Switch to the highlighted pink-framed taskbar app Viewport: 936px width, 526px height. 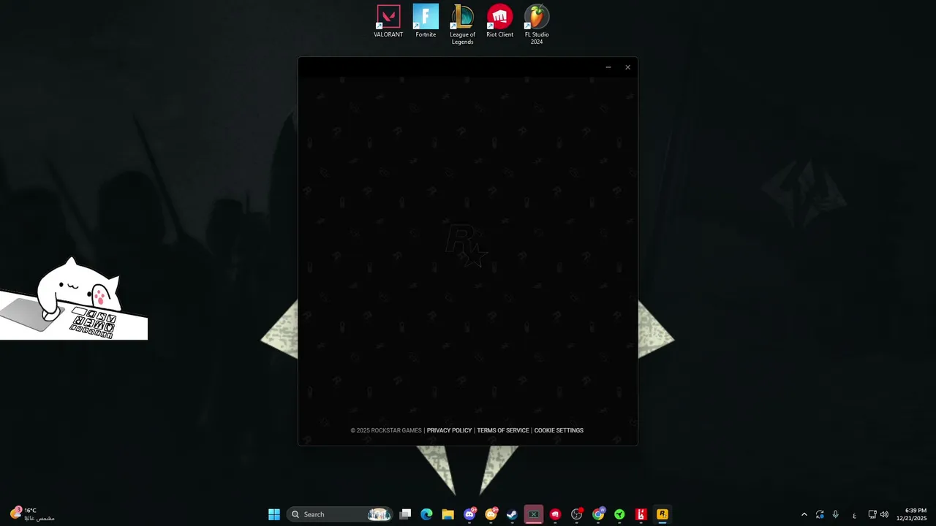pos(534,514)
